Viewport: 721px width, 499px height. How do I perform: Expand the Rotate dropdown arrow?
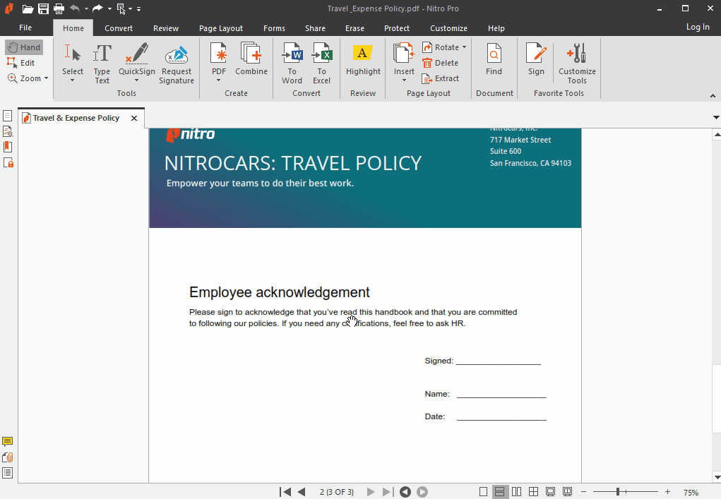(465, 47)
